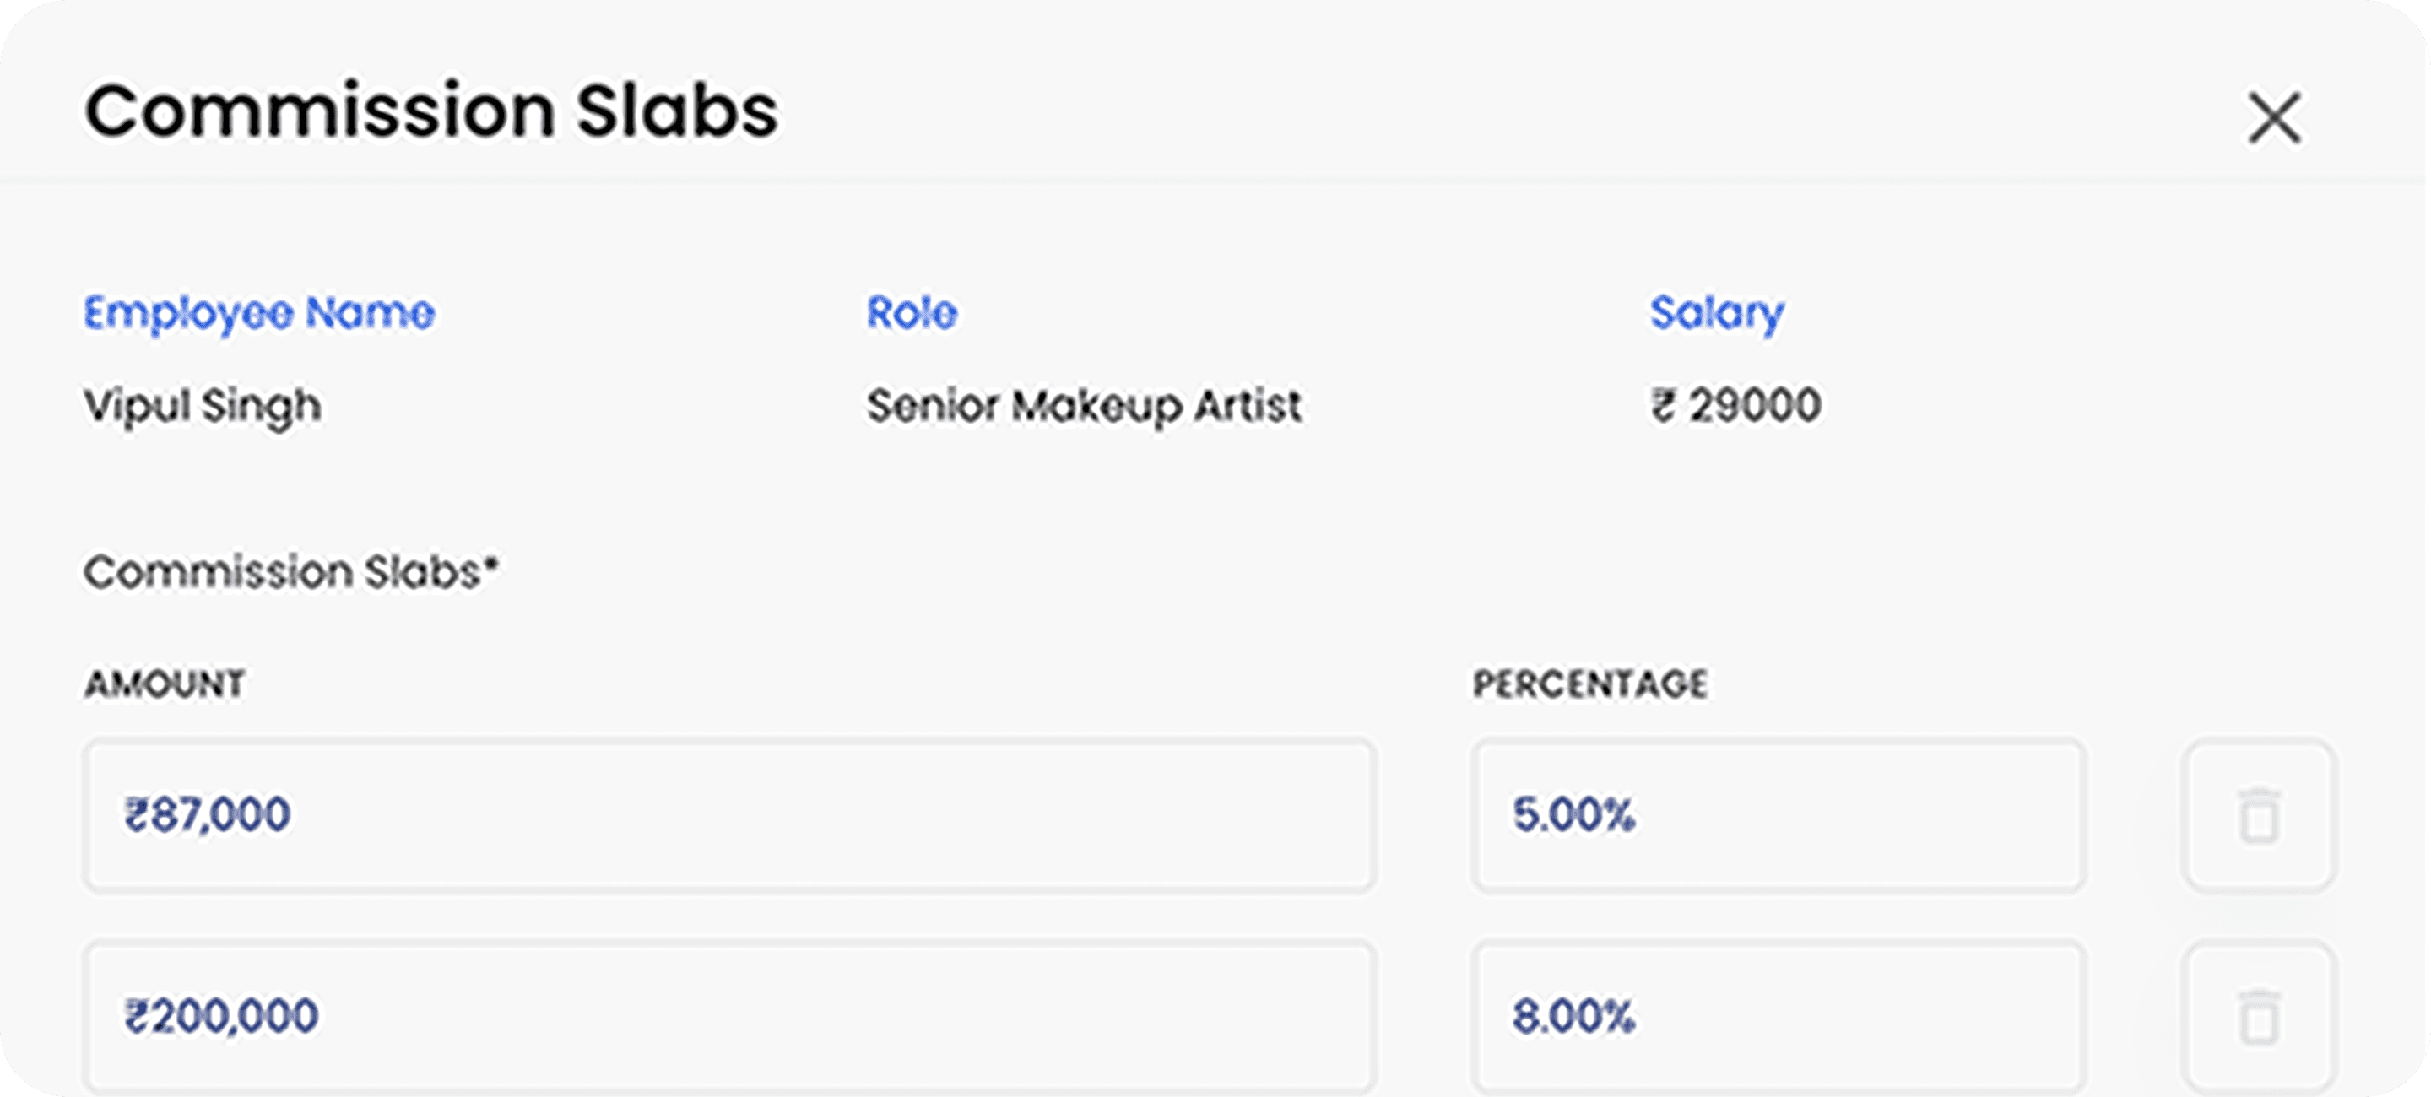
Task: Focus the 8.00% percentage field
Action: pos(1778,1017)
